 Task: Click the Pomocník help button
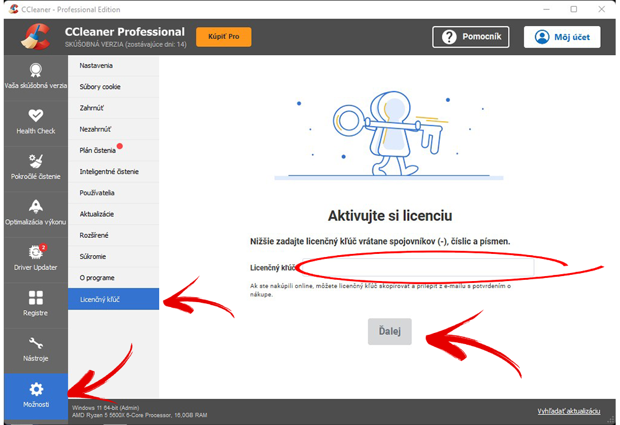(470, 37)
